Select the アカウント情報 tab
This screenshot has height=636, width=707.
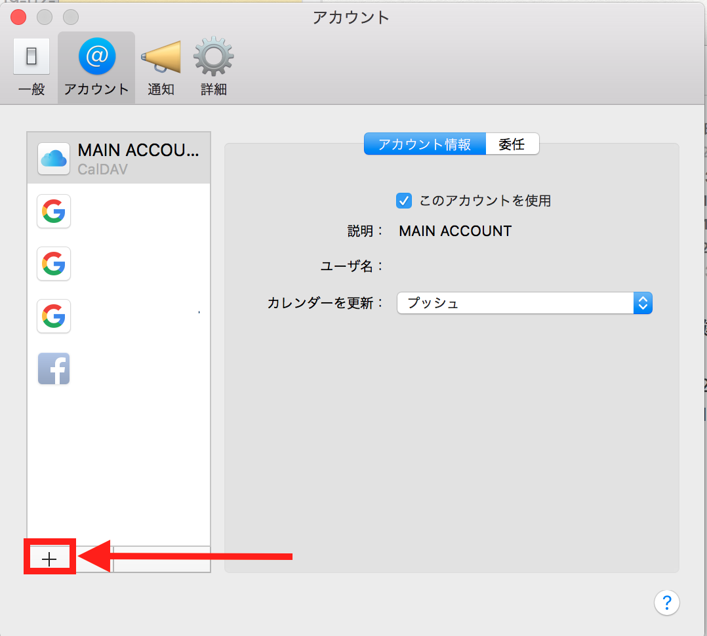[x=425, y=144]
